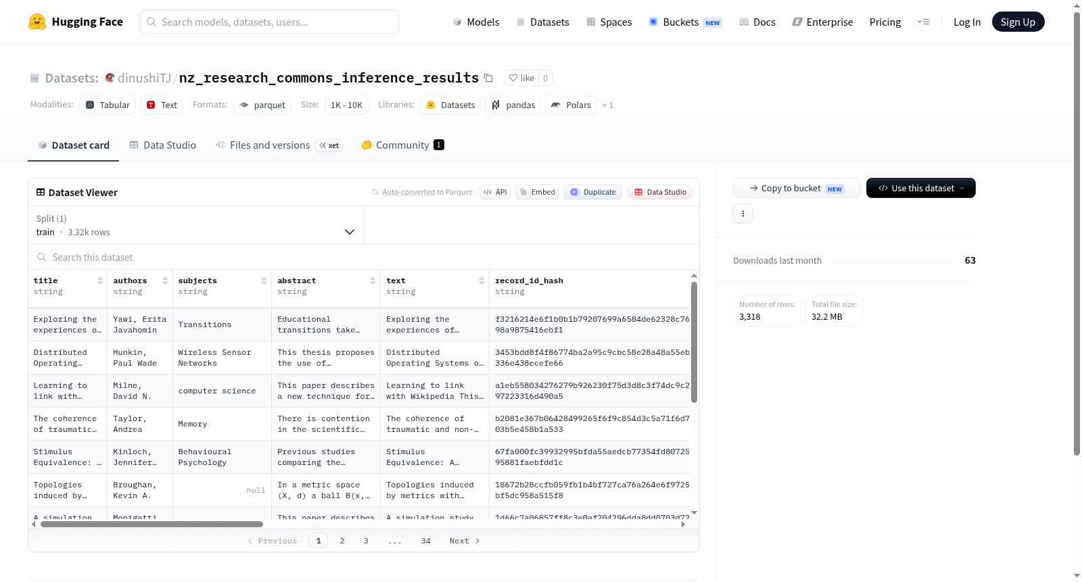The height and width of the screenshot is (582, 1082).
Task: Go to page 2 of results
Action: click(342, 541)
